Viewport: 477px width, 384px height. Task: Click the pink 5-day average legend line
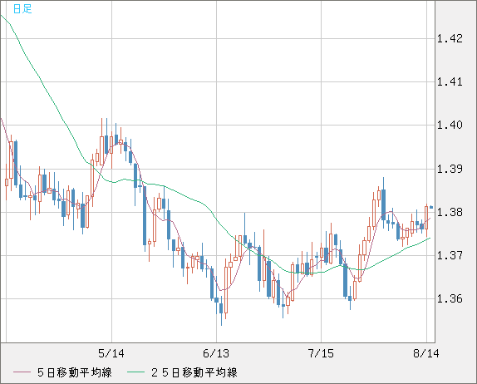tap(22, 372)
